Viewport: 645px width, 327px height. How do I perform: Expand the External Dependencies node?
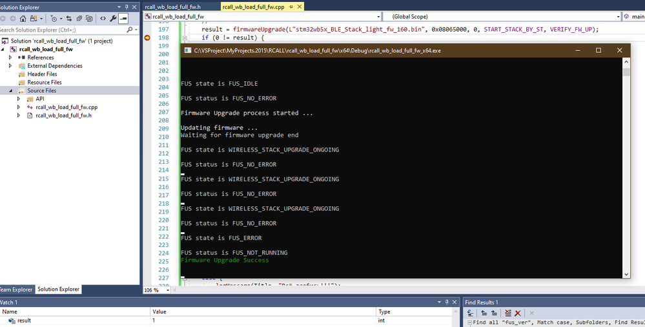(x=10, y=66)
